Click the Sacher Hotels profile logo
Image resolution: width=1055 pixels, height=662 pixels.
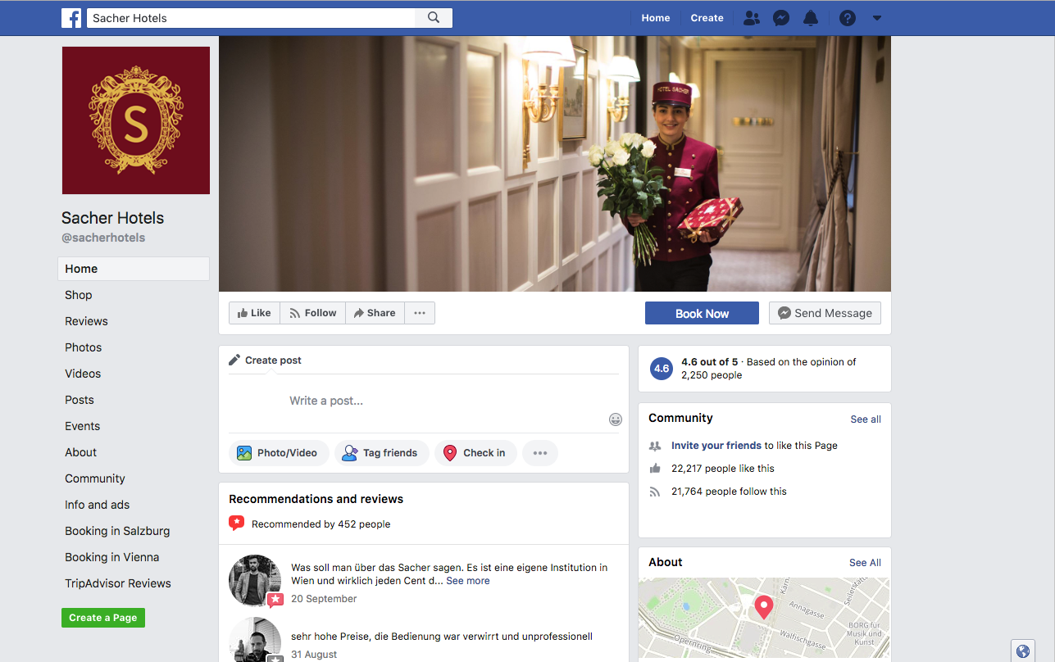click(x=135, y=120)
